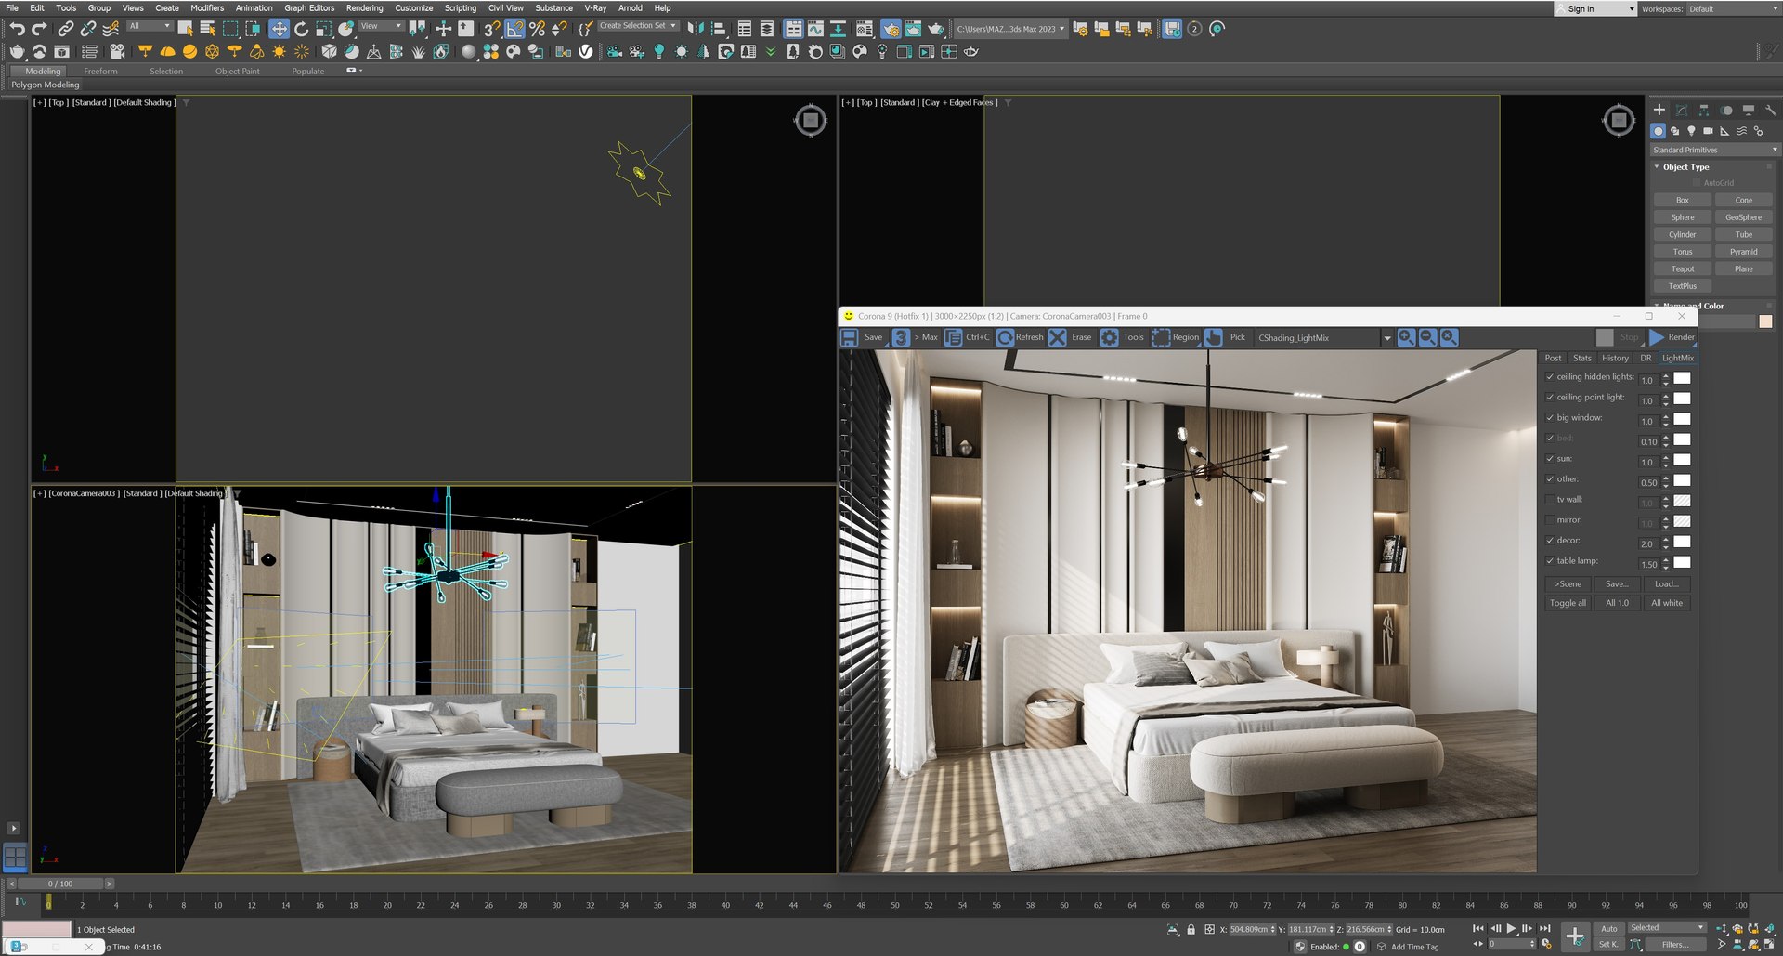
Task: Click Pick hand tool in VFB
Action: (x=1214, y=337)
